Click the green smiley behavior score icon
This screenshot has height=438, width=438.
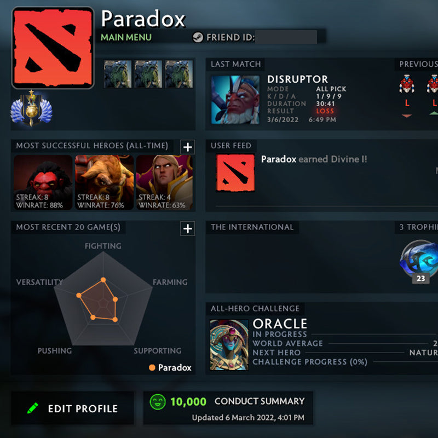point(158,402)
